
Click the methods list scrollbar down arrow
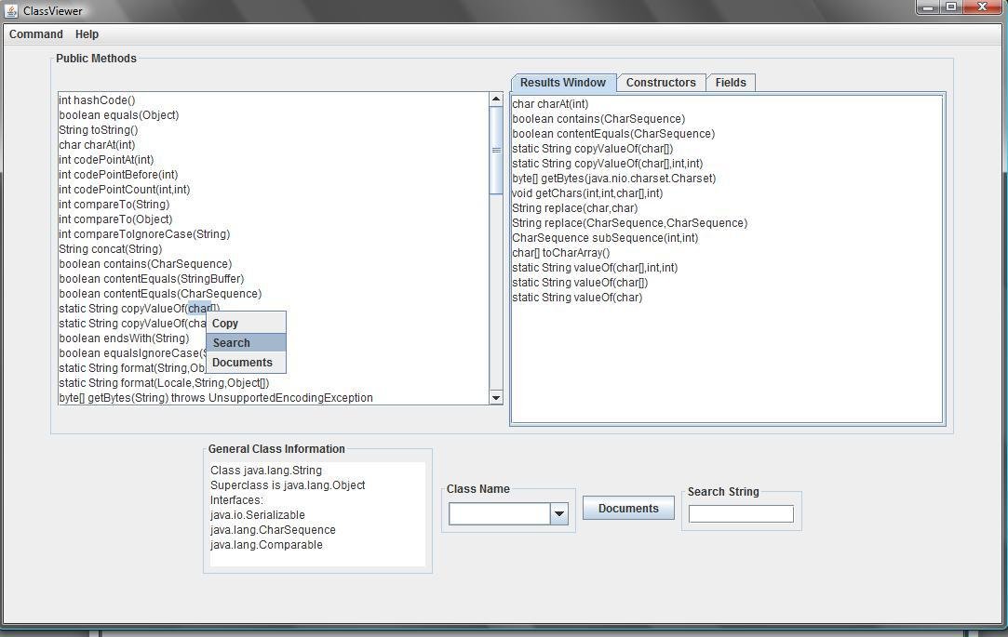[x=495, y=397]
